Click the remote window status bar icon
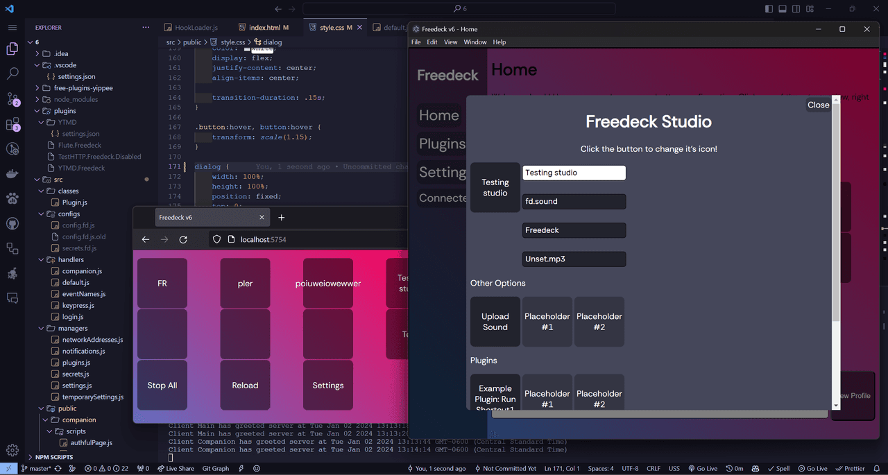 click(8, 469)
